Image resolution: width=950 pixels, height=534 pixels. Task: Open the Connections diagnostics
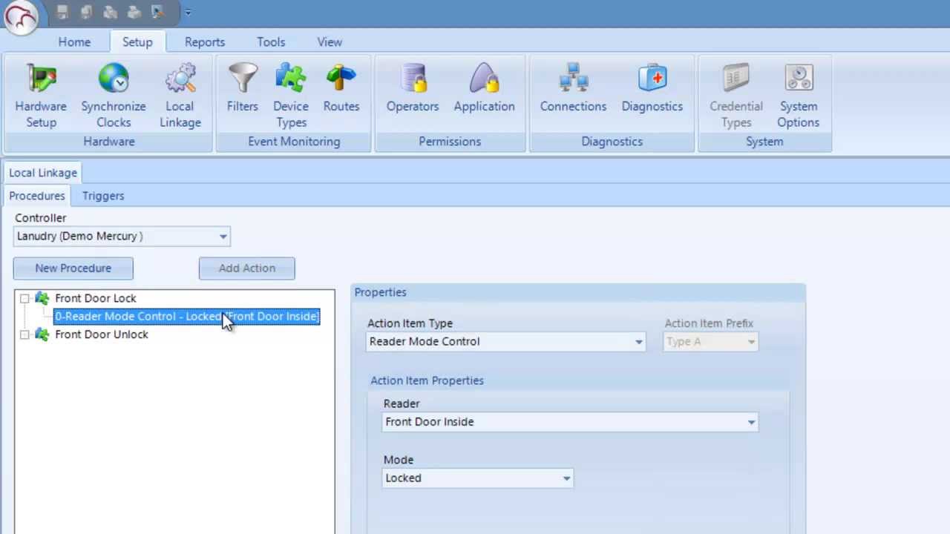573,89
